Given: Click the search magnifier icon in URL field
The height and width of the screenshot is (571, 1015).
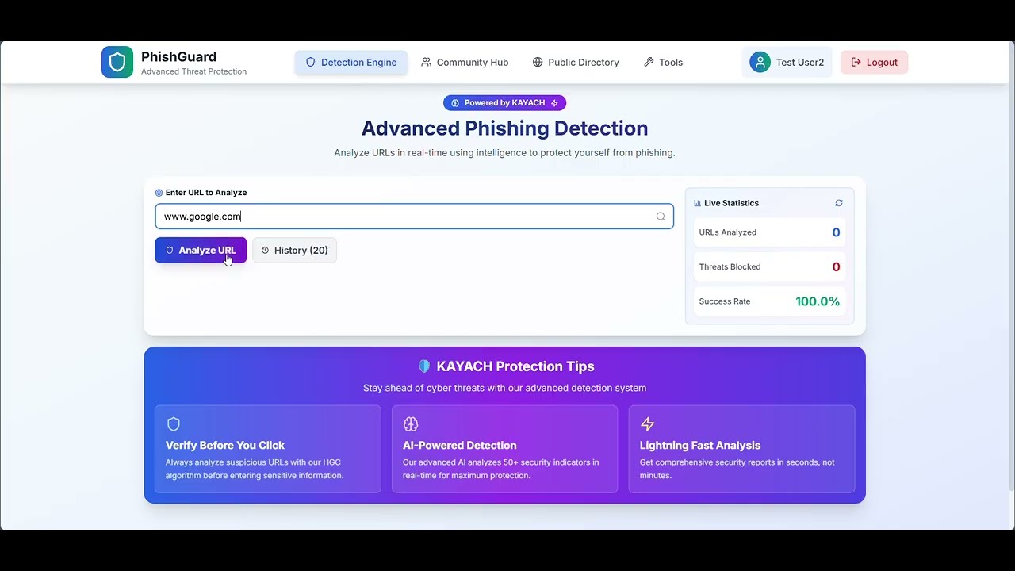Looking at the screenshot, I should (661, 217).
